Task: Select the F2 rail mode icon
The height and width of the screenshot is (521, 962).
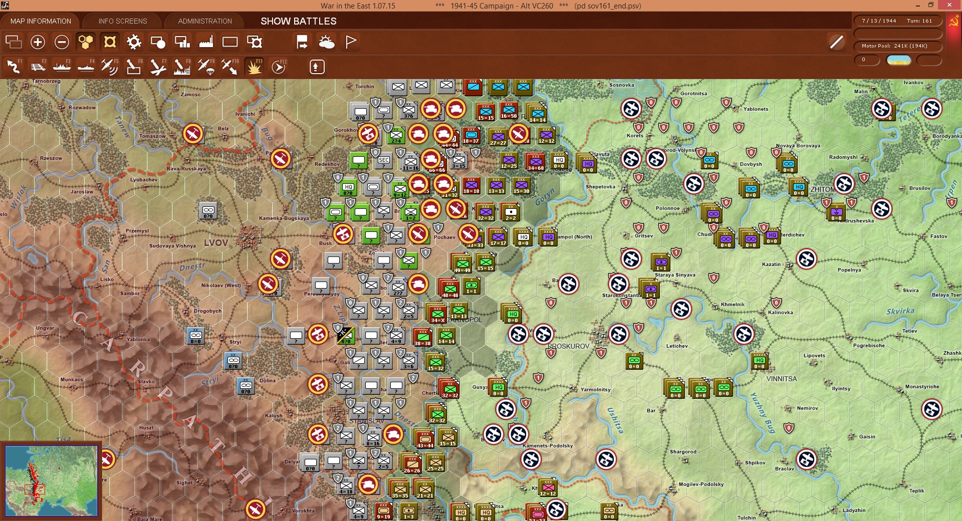Action: (38, 67)
